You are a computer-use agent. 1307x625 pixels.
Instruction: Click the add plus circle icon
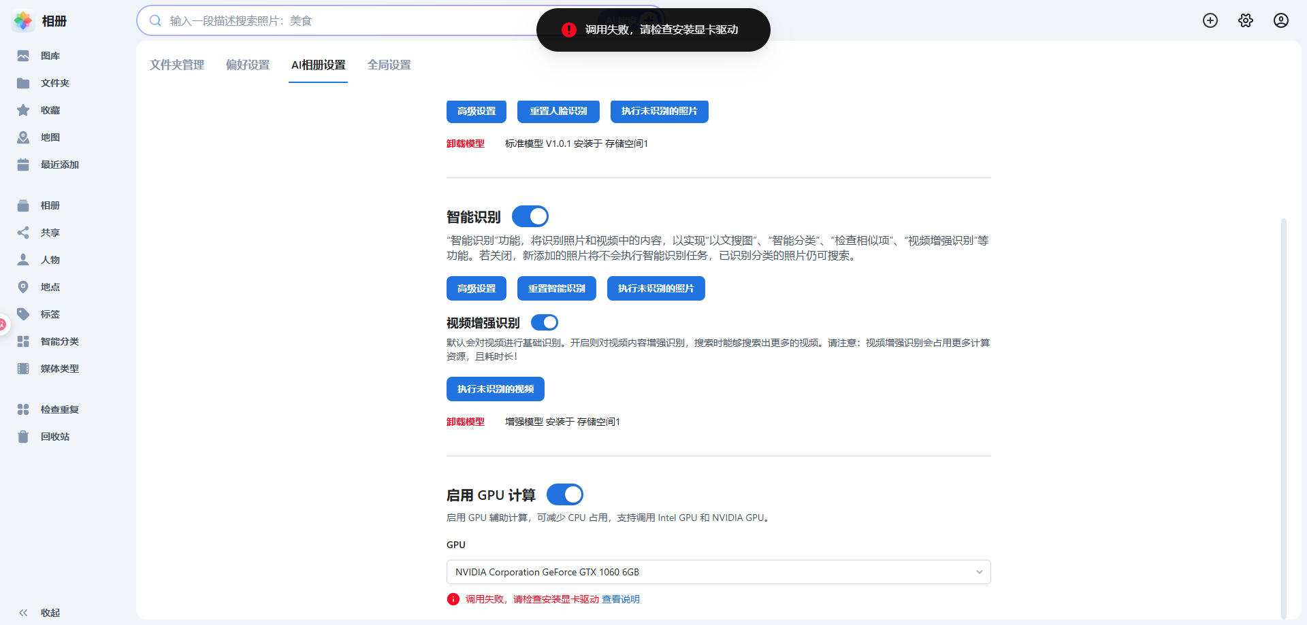coord(1210,20)
